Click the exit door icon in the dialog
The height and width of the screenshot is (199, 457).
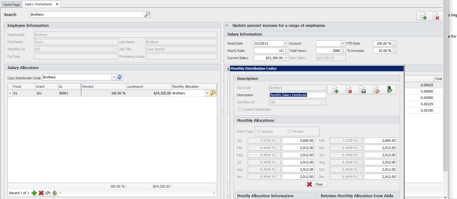[x=389, y=90]
